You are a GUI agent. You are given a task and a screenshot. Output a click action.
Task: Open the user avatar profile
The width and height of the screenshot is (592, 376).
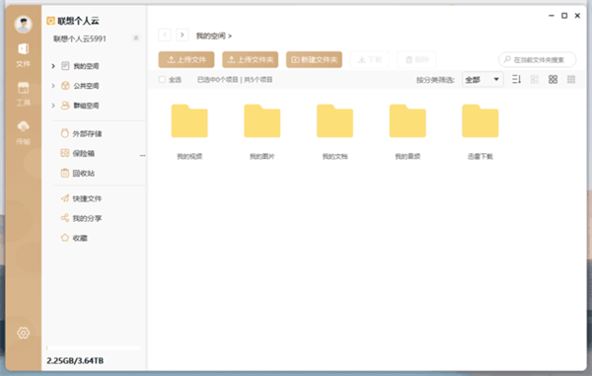coord(23,24)
